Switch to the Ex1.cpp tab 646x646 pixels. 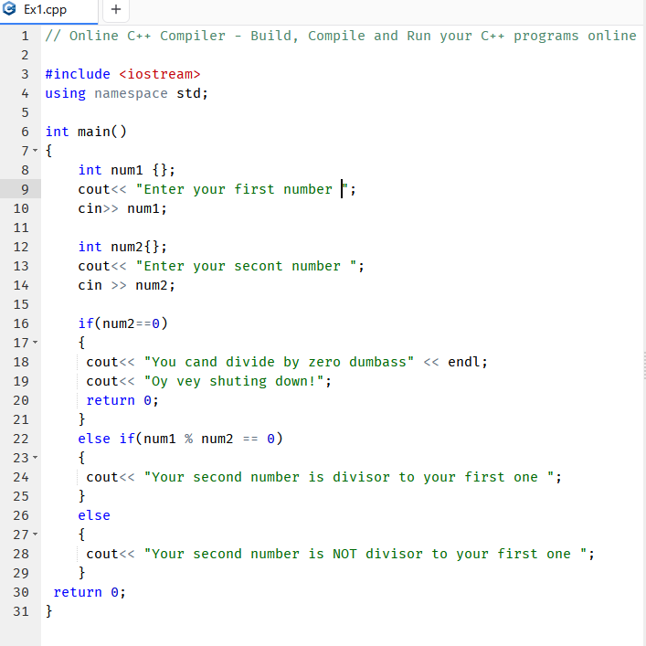click(44, 10)
